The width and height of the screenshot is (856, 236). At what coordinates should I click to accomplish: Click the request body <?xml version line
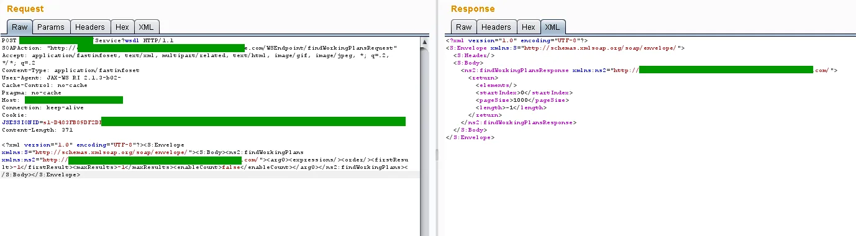pyautogui.click(x=93, y=145)
